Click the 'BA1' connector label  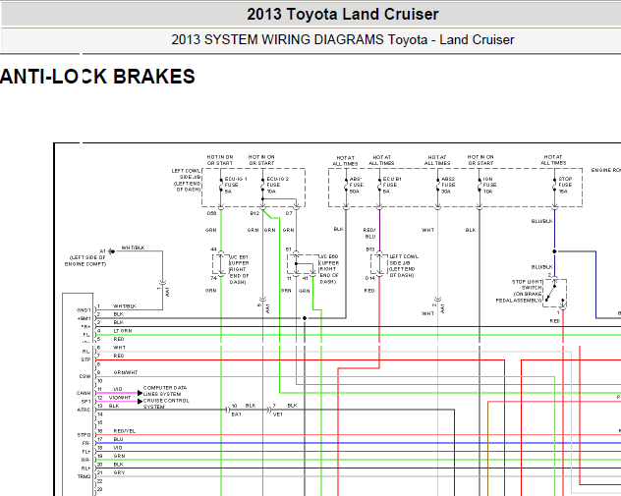click(x=236, y=414)
